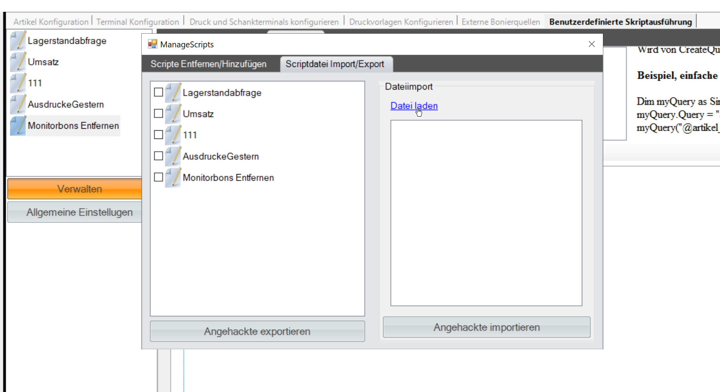This screenshot has width=720, height=392.
Task: Open the Artikel Konfiguration tab
Action: [x=51, y=22]
